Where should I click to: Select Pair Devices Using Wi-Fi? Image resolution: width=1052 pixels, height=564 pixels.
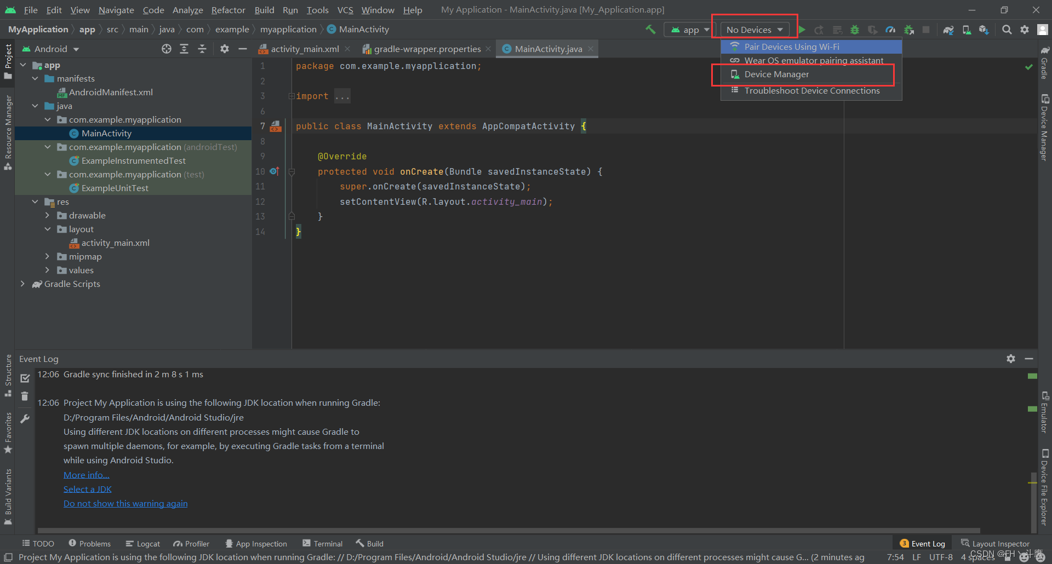click(x=811, y=47)
